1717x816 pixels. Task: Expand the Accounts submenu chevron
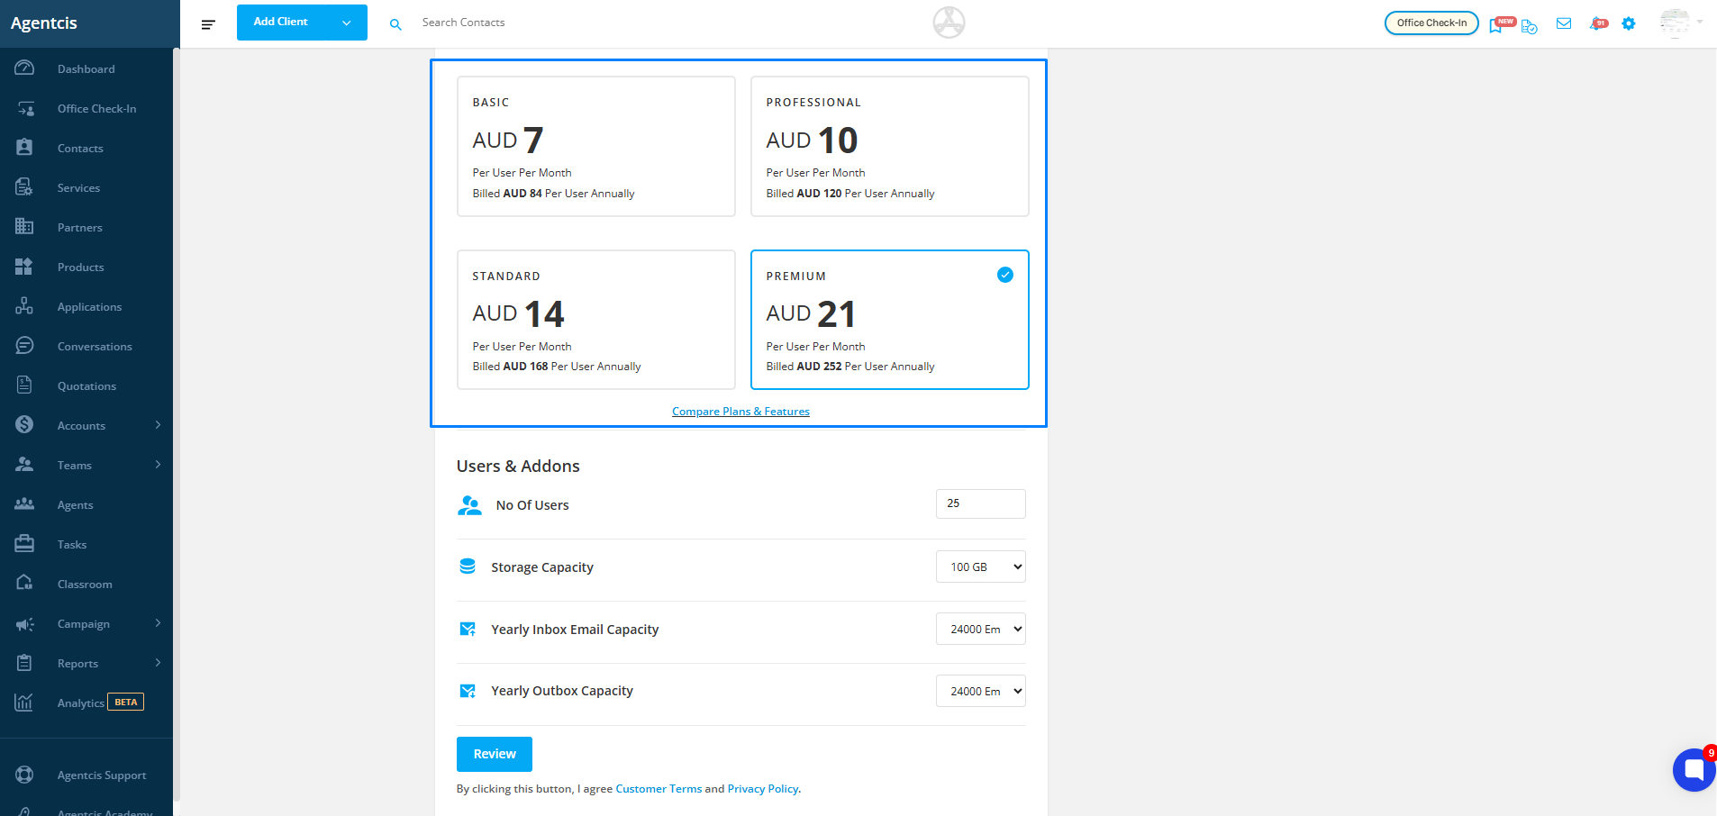click(158, 425)
